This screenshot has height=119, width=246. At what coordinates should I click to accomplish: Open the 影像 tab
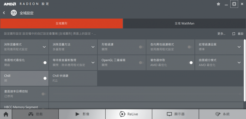coord(82,114)
